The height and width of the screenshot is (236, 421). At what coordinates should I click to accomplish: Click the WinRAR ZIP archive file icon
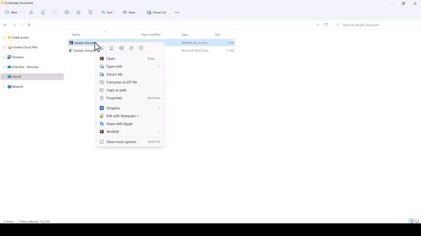[x=71, y=43]
